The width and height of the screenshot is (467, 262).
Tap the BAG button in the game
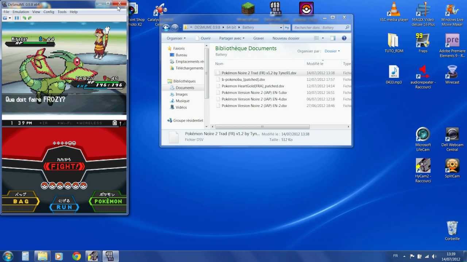(x=21, y=201)
